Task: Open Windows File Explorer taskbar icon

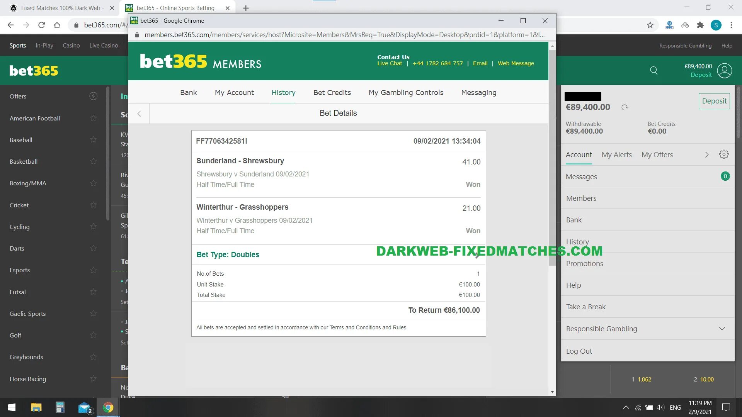Action: [x=36, y=407]
